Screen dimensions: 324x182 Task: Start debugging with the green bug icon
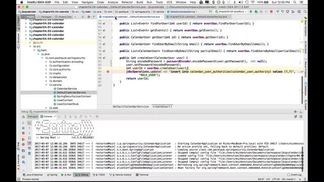tap(256, 12)
